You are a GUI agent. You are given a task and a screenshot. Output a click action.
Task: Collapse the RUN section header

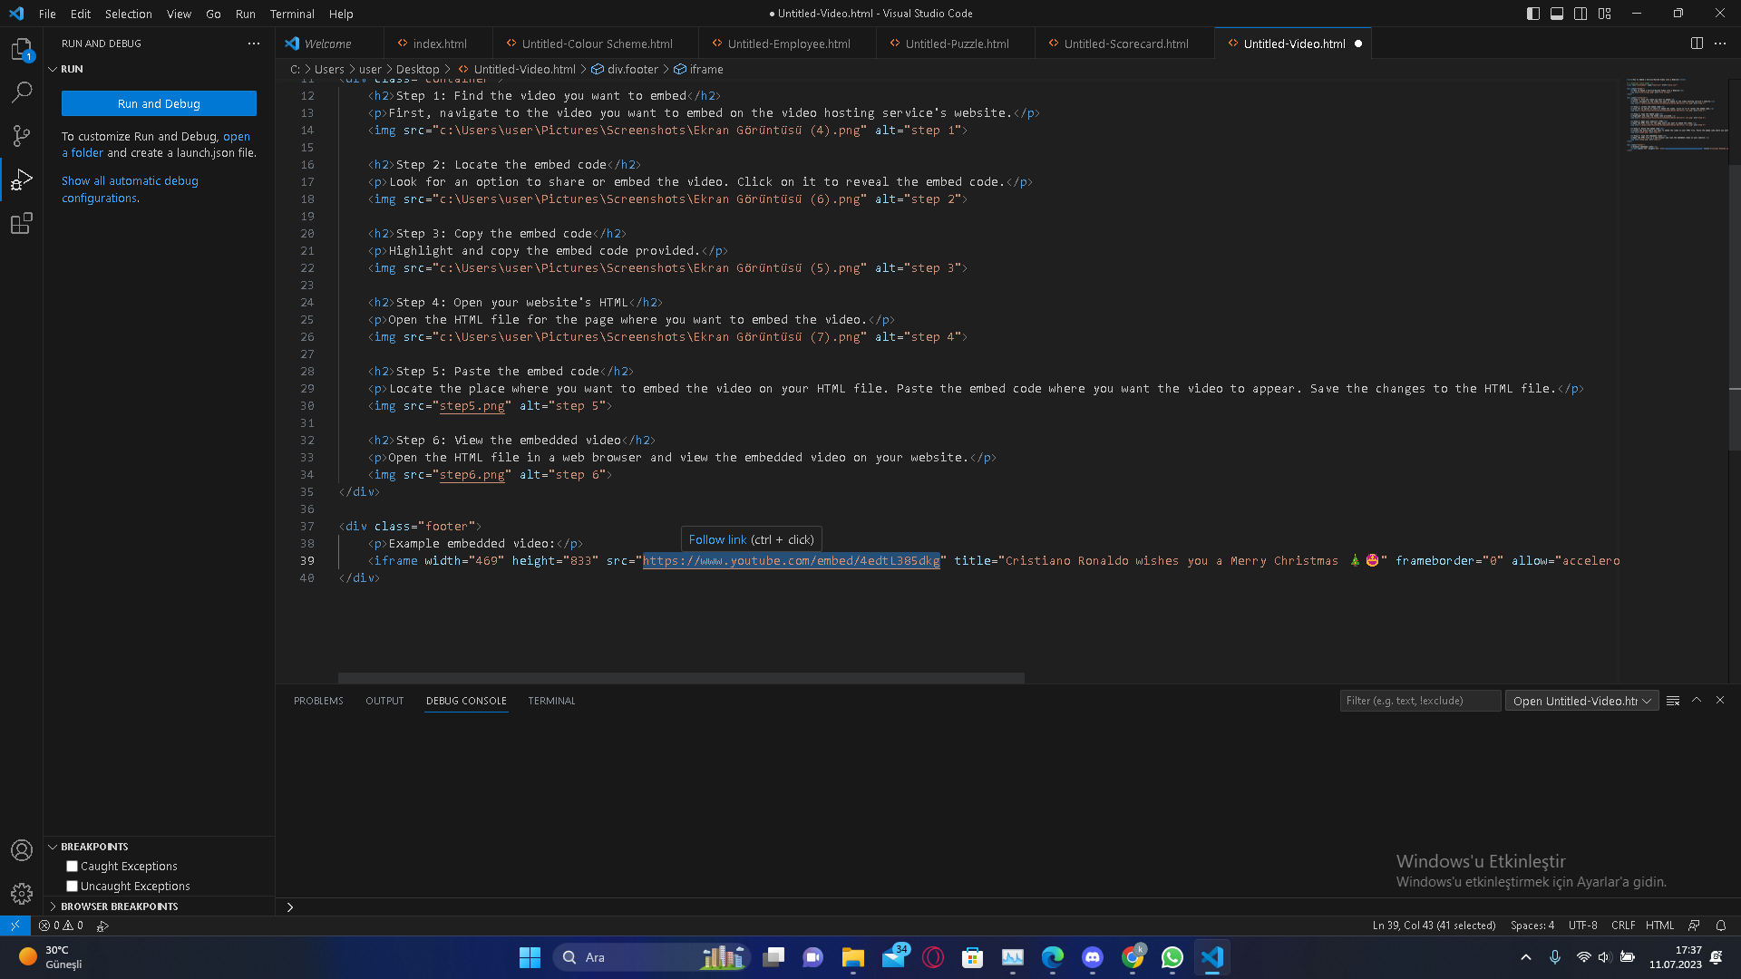tap(72, 69)
